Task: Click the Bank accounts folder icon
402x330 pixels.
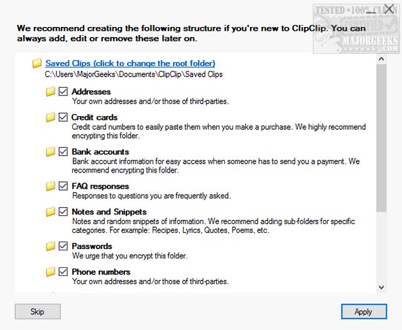Action: (x=51, y=152)
